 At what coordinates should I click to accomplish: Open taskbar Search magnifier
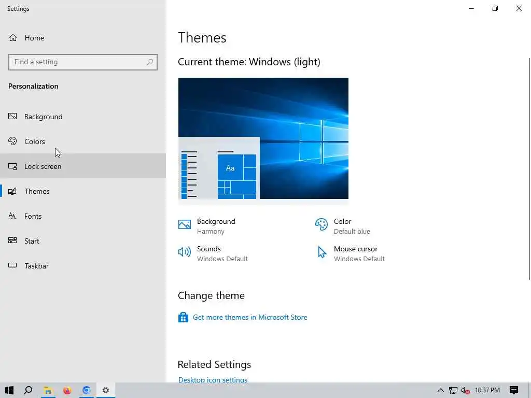point(29,390)
